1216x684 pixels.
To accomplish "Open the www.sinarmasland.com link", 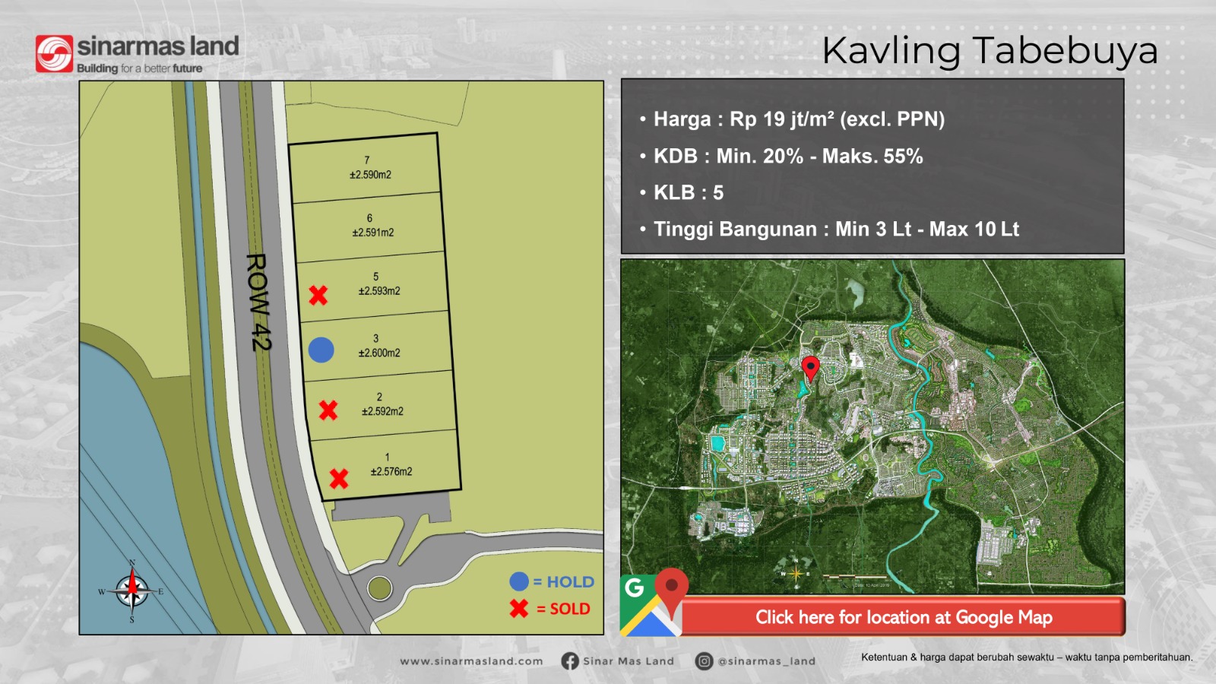I will (471, 661).
